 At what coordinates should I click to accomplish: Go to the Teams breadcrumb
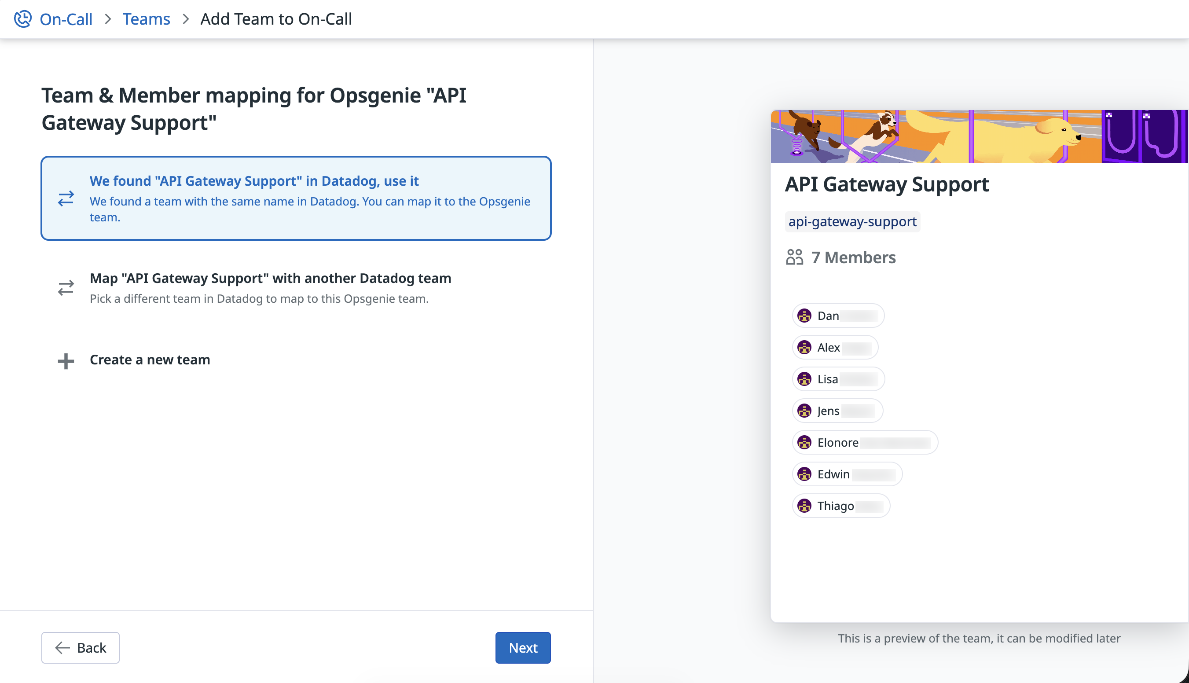coord(147,19)
